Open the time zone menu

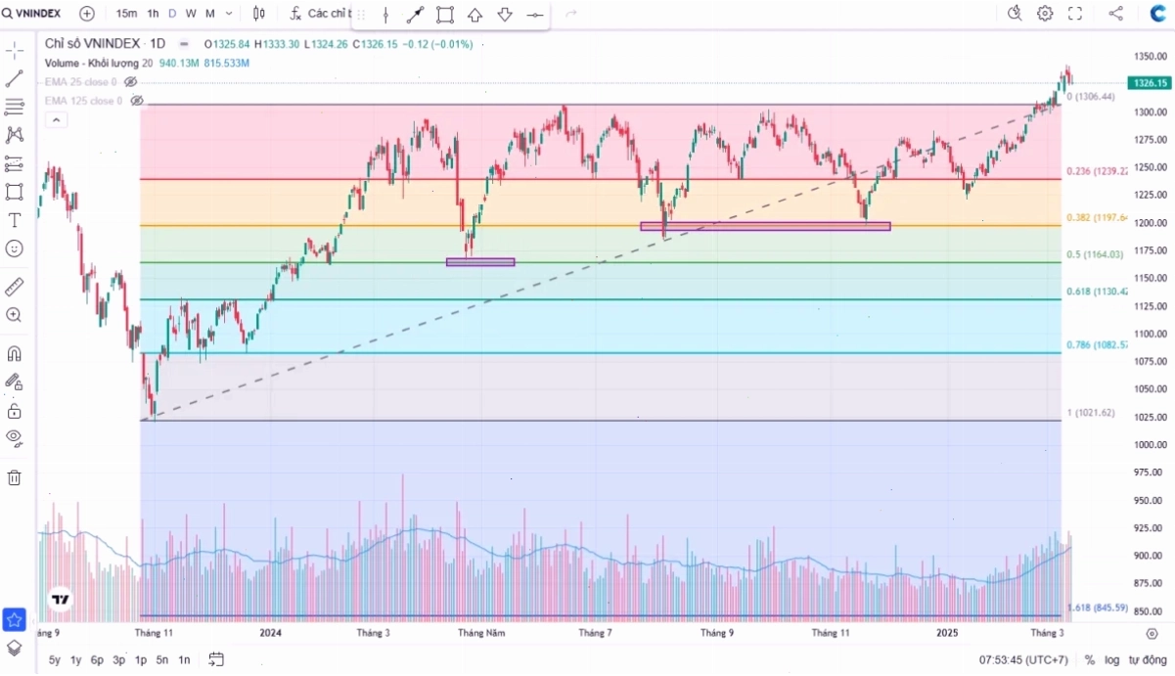[1023, 659]
